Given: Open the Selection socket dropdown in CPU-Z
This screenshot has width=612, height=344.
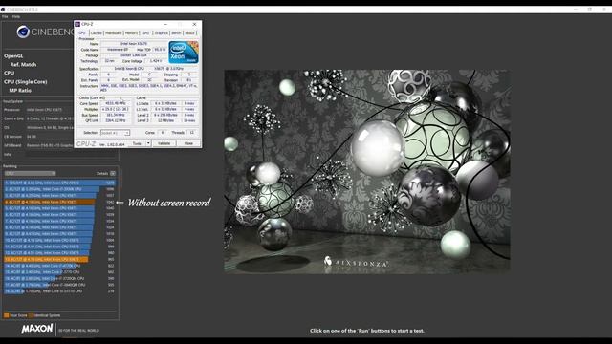Looking at the screenshot, I should coord(115,133).
